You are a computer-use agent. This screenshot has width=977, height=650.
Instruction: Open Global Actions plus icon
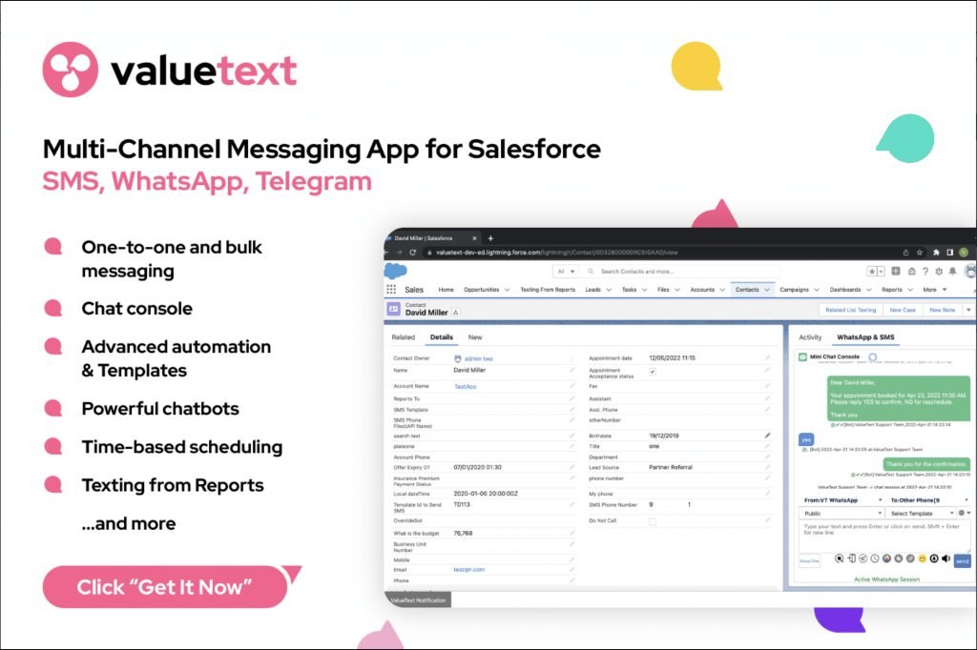[x=895, y=271]
